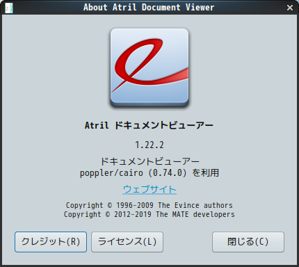The height and width of the screenshot is (267, 299).
Task: Click the Evince authors copyright line
Action: pyautogui.click(x=149, y=205)
